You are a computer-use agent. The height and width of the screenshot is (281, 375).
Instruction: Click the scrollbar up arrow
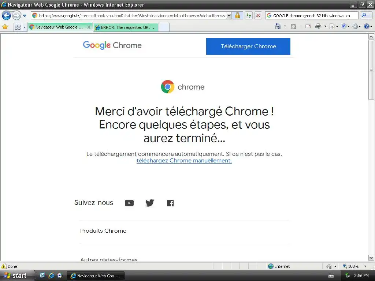pyautogui.click(x=371, y=37)
